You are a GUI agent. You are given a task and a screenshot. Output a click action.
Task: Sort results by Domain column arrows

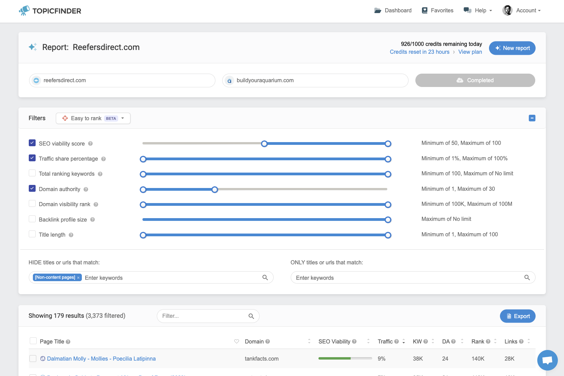pos(309,341)
